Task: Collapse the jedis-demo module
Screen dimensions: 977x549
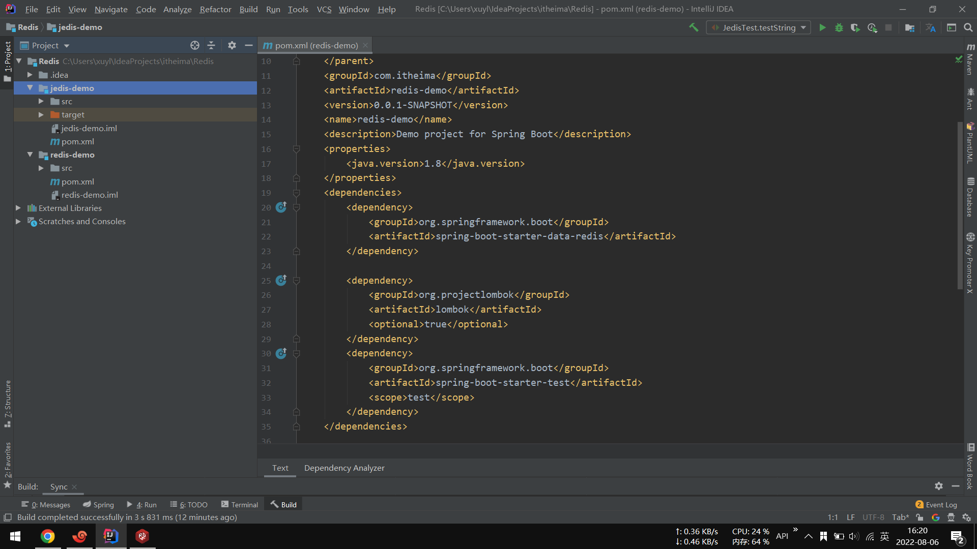Action: coord(30,88)
